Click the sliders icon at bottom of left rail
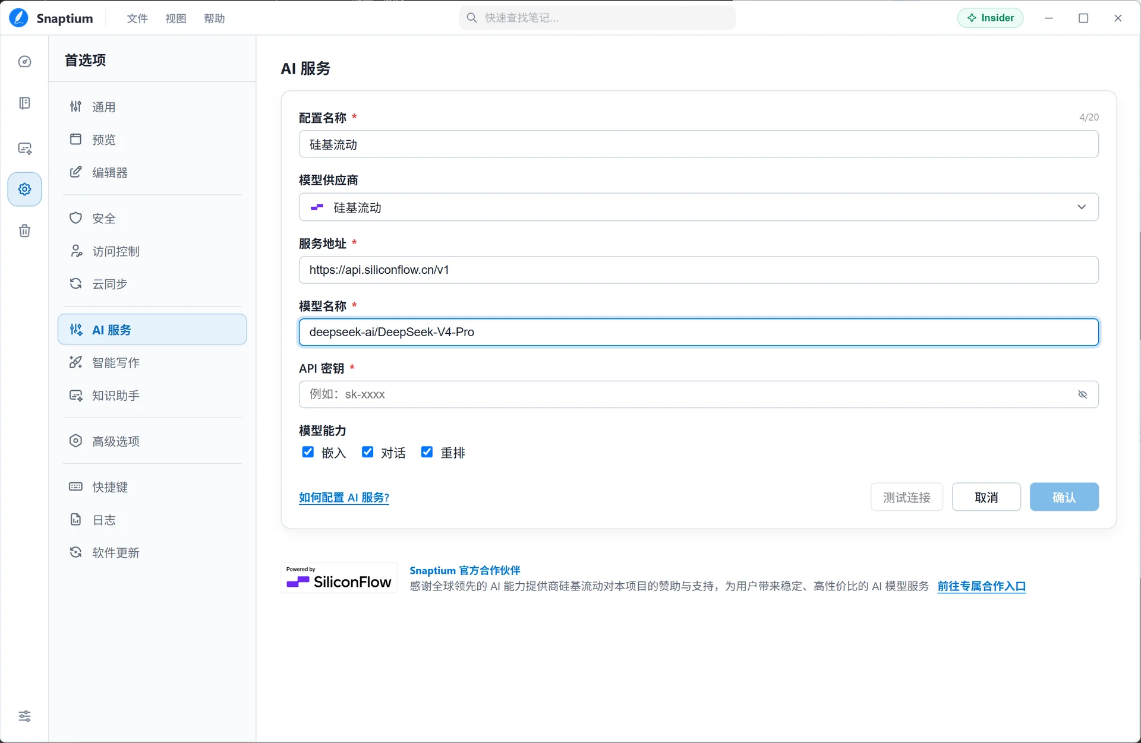 coord(24,716)
